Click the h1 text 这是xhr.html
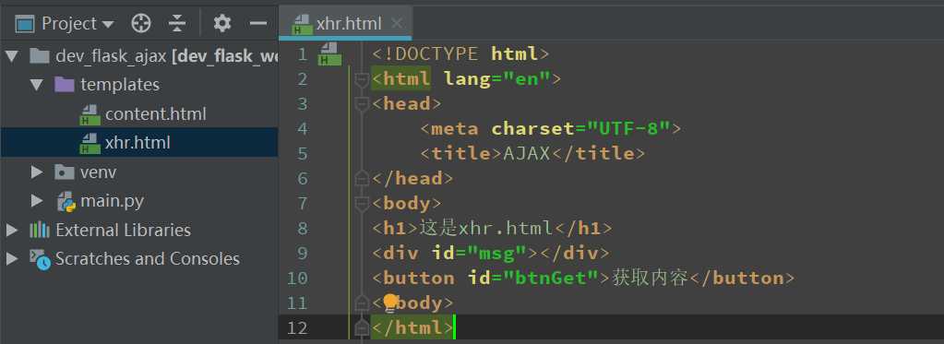Screen dimensions: 944x344 tap(486, 228)
